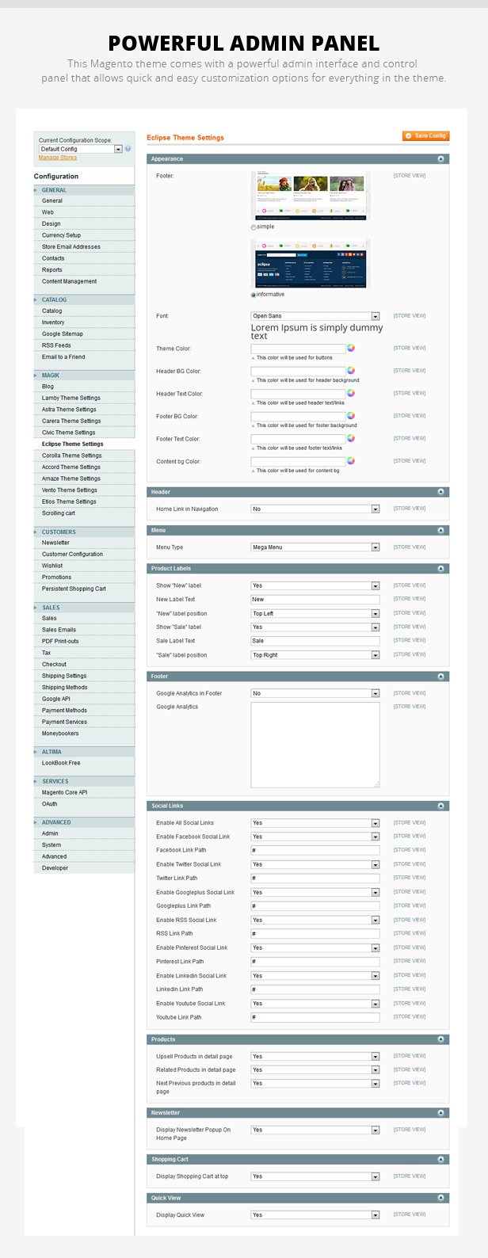The image size is (488, 1258).
Task: Click the Google Analytics text area
Action: (x=315, y=745)
